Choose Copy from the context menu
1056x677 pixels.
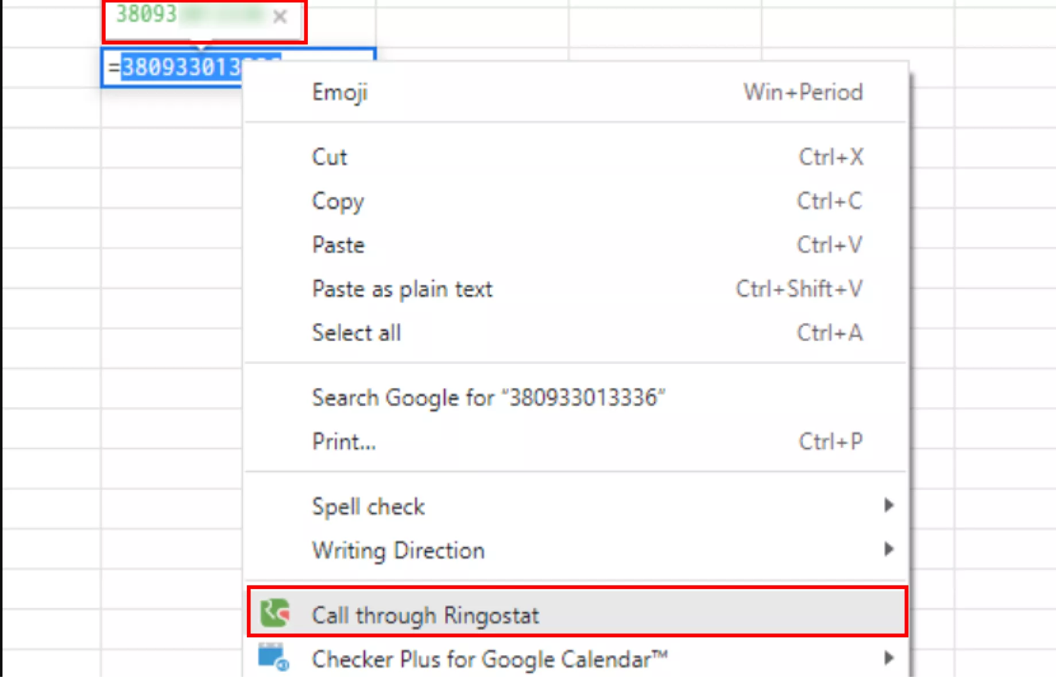576,201
